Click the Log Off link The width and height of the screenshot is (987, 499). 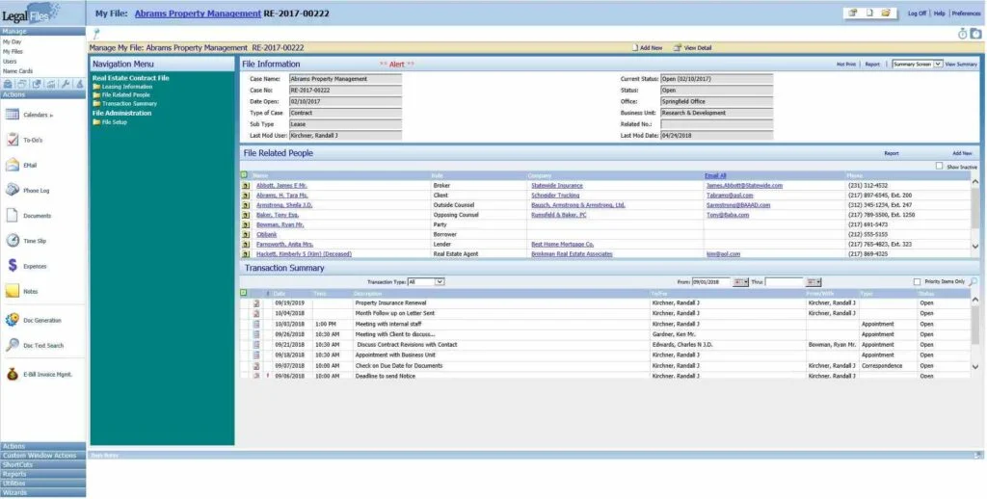tap(917, 13)
